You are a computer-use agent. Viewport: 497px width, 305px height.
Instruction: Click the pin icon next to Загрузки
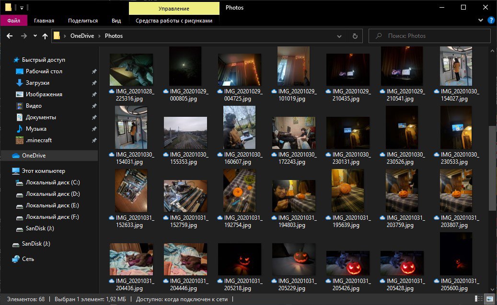[94, 83]
